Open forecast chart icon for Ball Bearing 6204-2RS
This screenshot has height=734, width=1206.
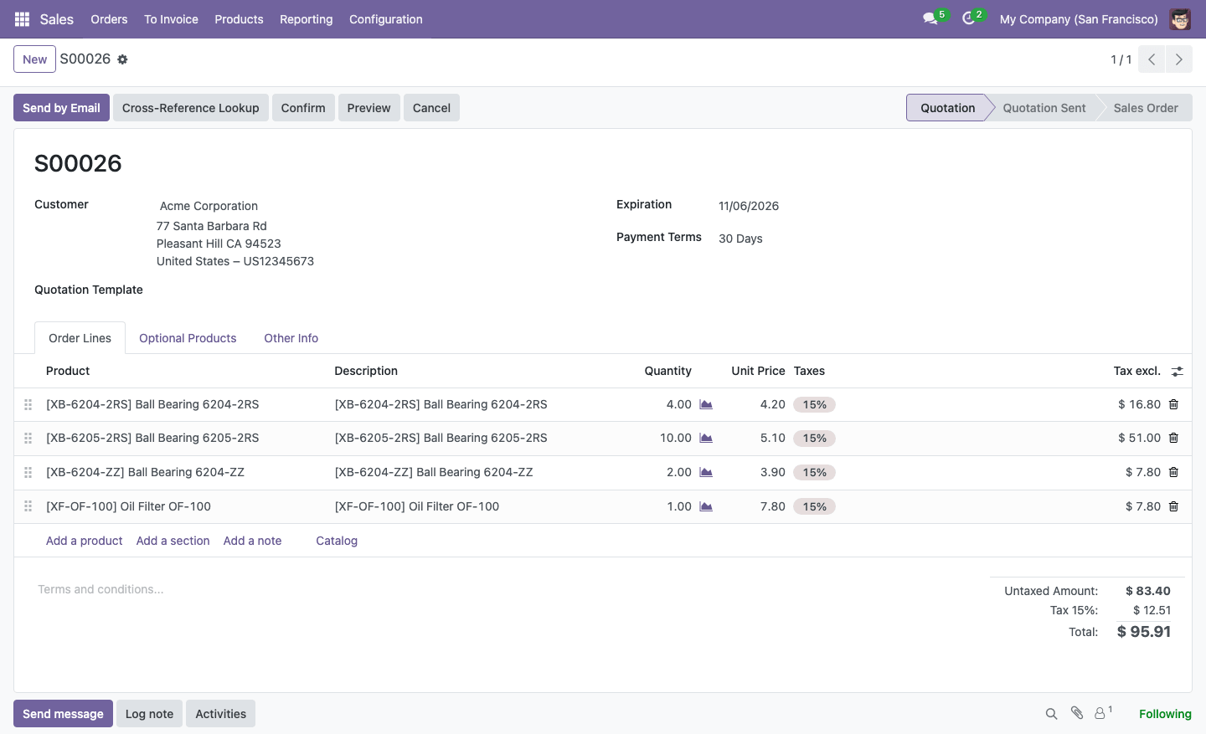(706, 404)
